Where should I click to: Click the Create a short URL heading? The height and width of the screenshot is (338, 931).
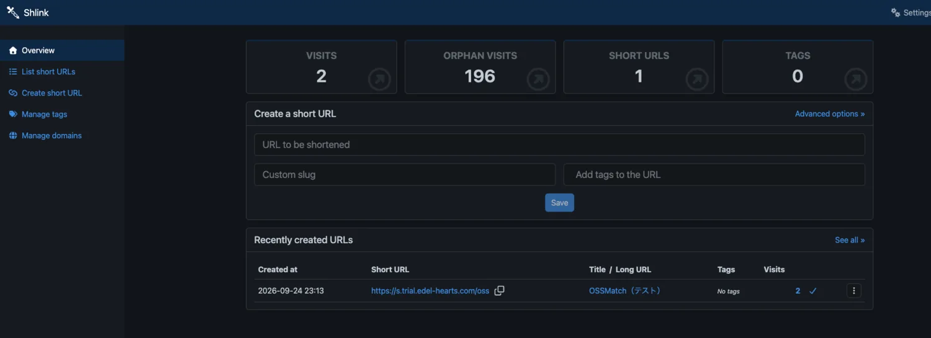(x=295, y=114)
